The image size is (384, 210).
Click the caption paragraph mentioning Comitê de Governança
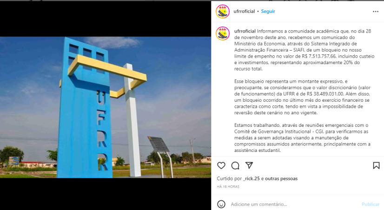[x=302, y=138]
